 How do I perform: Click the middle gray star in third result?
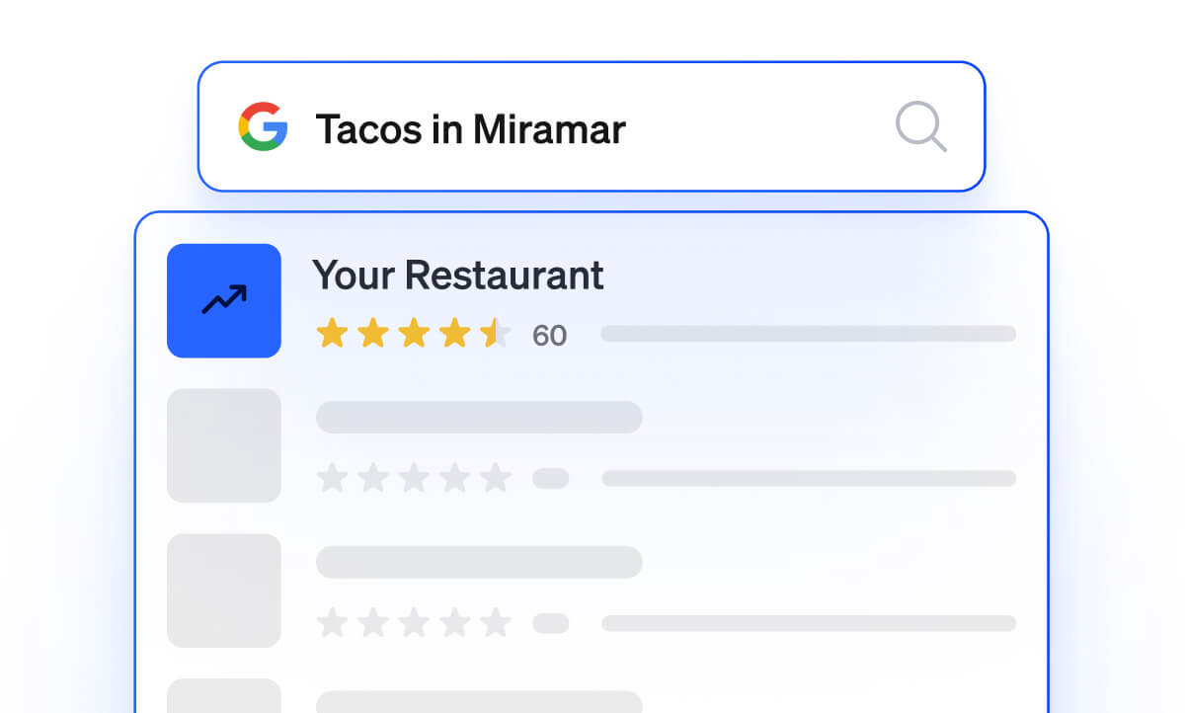tap(414, 623)
